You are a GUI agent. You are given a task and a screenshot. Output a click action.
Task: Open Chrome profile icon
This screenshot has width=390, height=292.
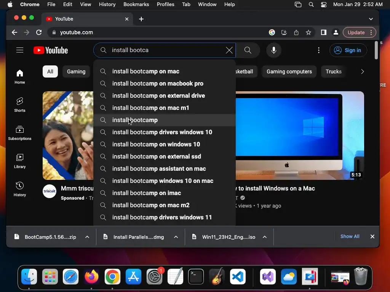pyautogui.click(x=336, y=32)
